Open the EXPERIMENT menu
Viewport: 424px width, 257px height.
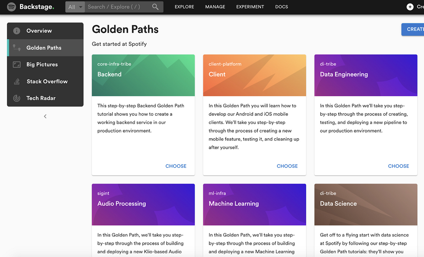click(250, 7)
